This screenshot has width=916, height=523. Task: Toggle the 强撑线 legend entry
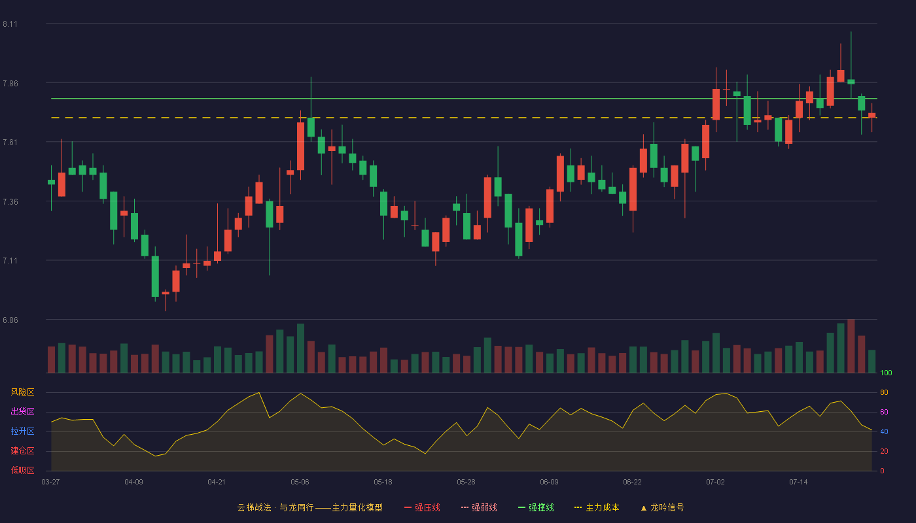coord(536,507)
